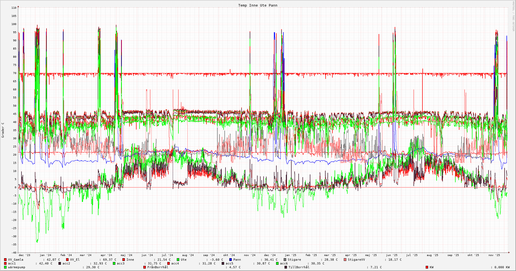Click the pink StigareVV legend swatch

[345, 260]
